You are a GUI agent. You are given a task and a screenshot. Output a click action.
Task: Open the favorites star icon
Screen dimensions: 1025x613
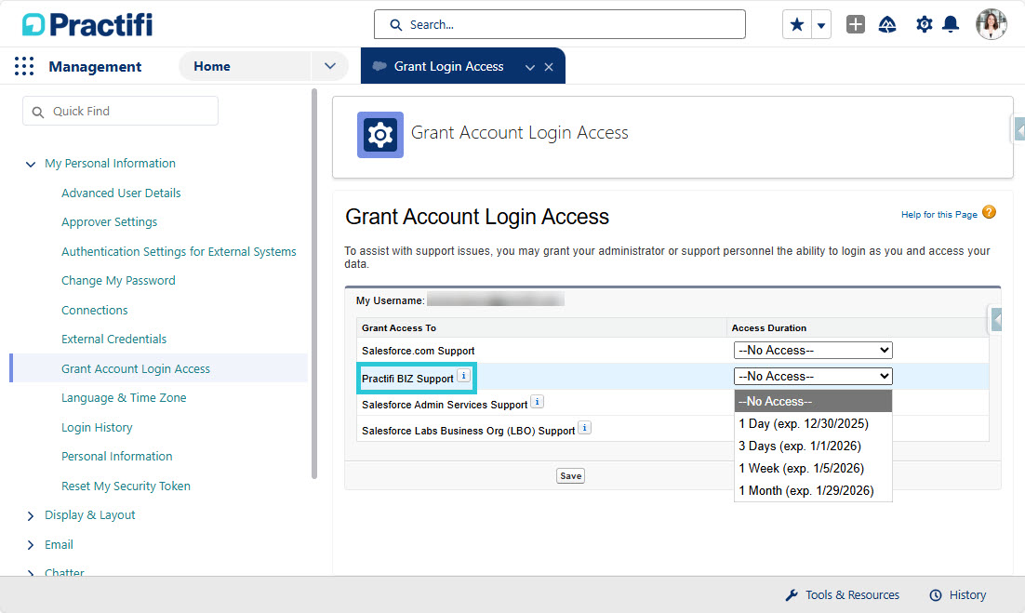coord(797,25)
